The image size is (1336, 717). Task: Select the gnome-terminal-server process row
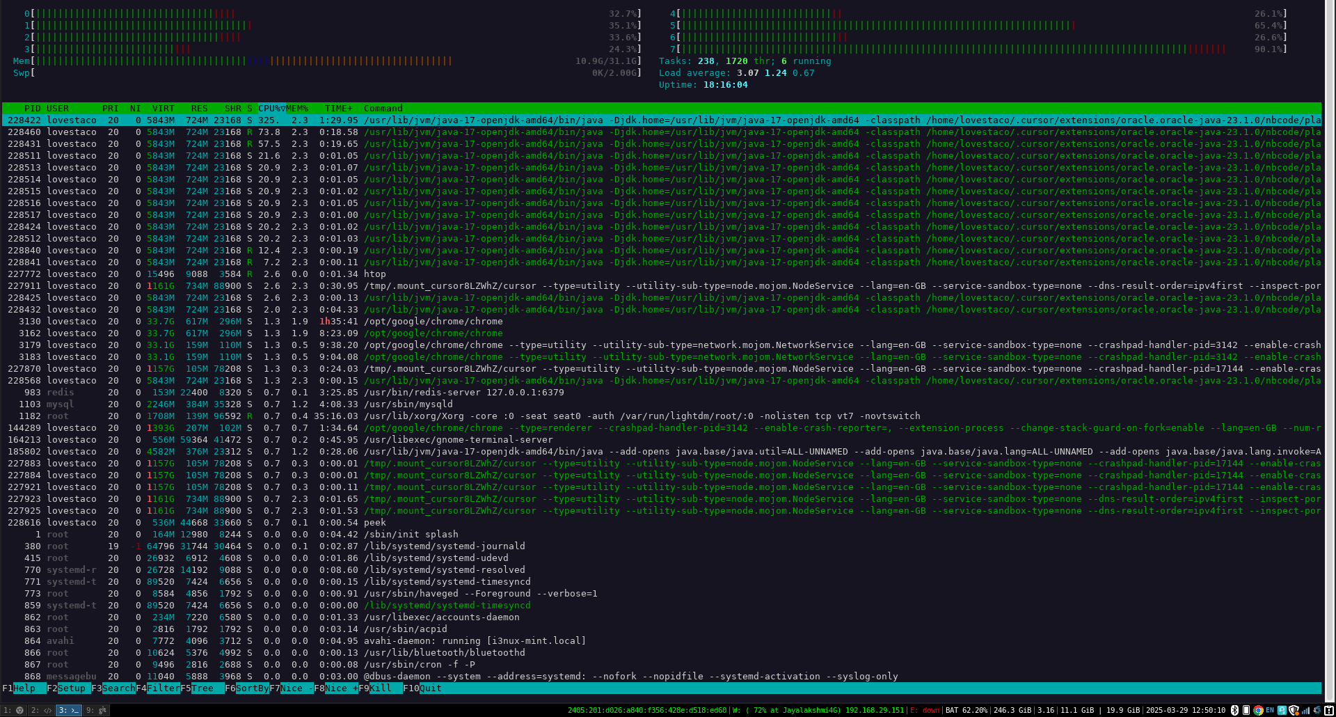click(x=661, y=440)
